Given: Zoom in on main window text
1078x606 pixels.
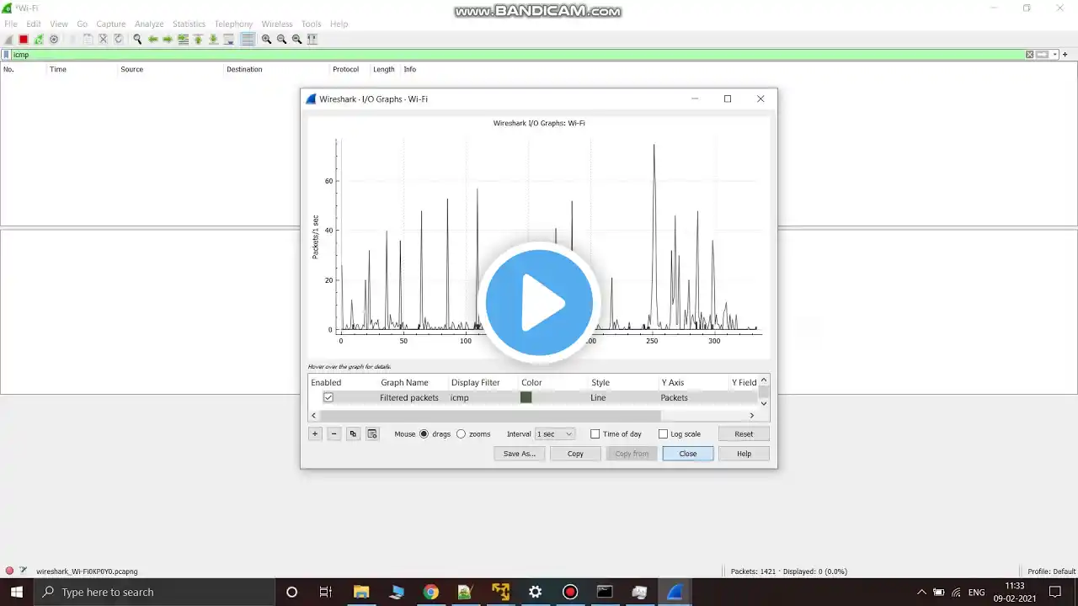Looking at the screenshot, I should click(x=266, y=40).
